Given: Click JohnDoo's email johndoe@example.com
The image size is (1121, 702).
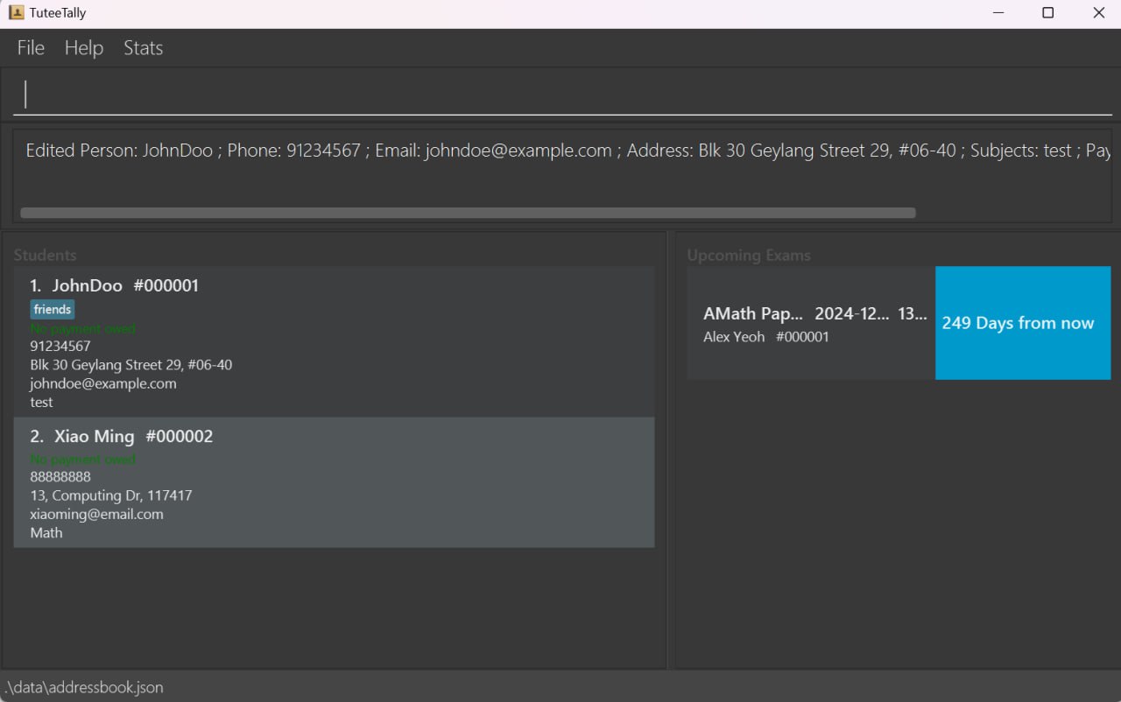Looking at the screenshot, I should [103, 383].
